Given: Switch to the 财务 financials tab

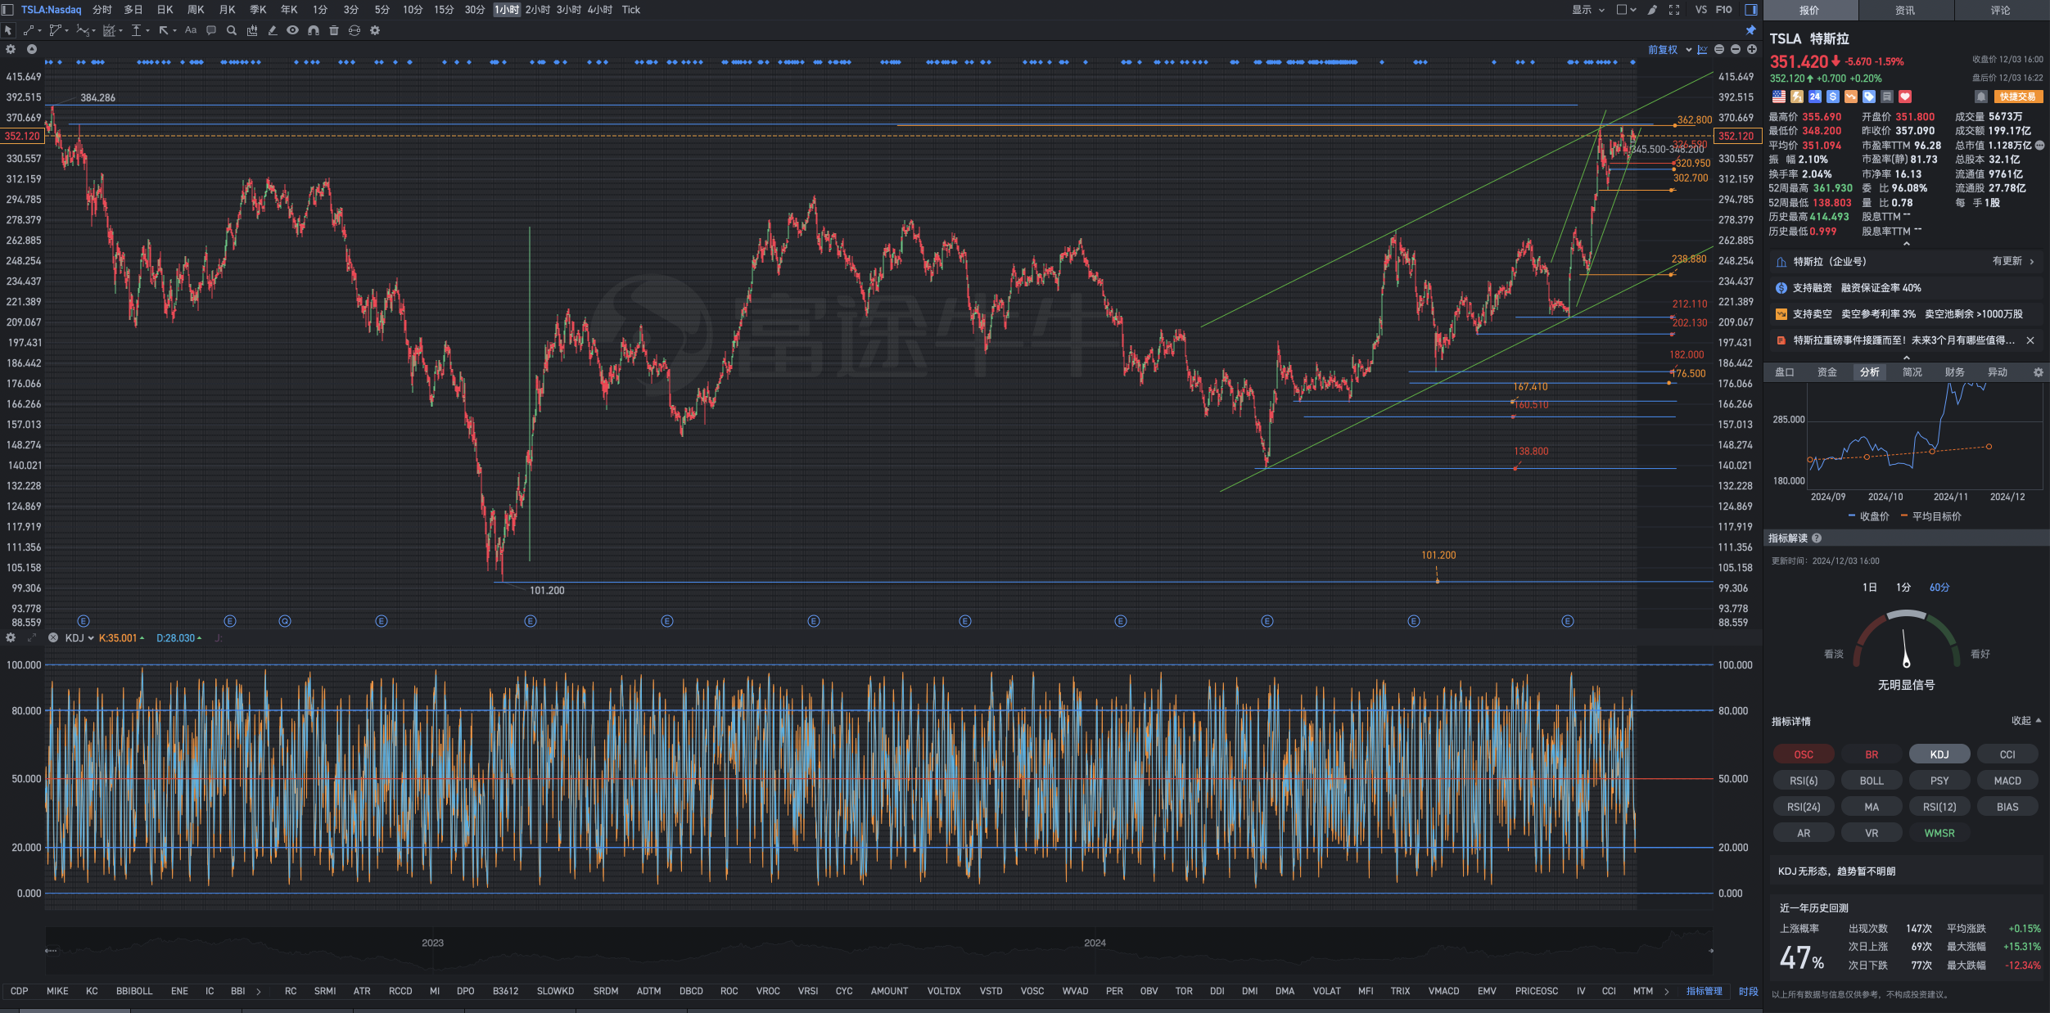Looking at the screenshot, I should tap(1955, 372).
